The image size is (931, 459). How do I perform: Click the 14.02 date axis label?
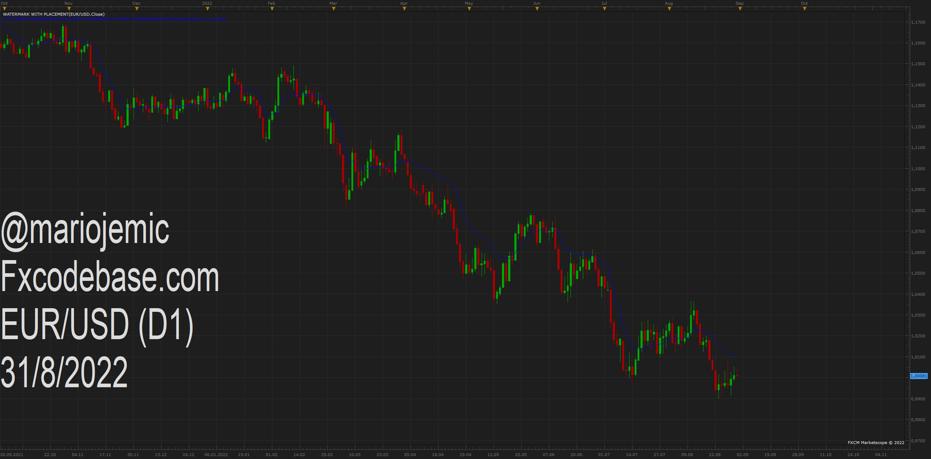(x=299, y=455)
